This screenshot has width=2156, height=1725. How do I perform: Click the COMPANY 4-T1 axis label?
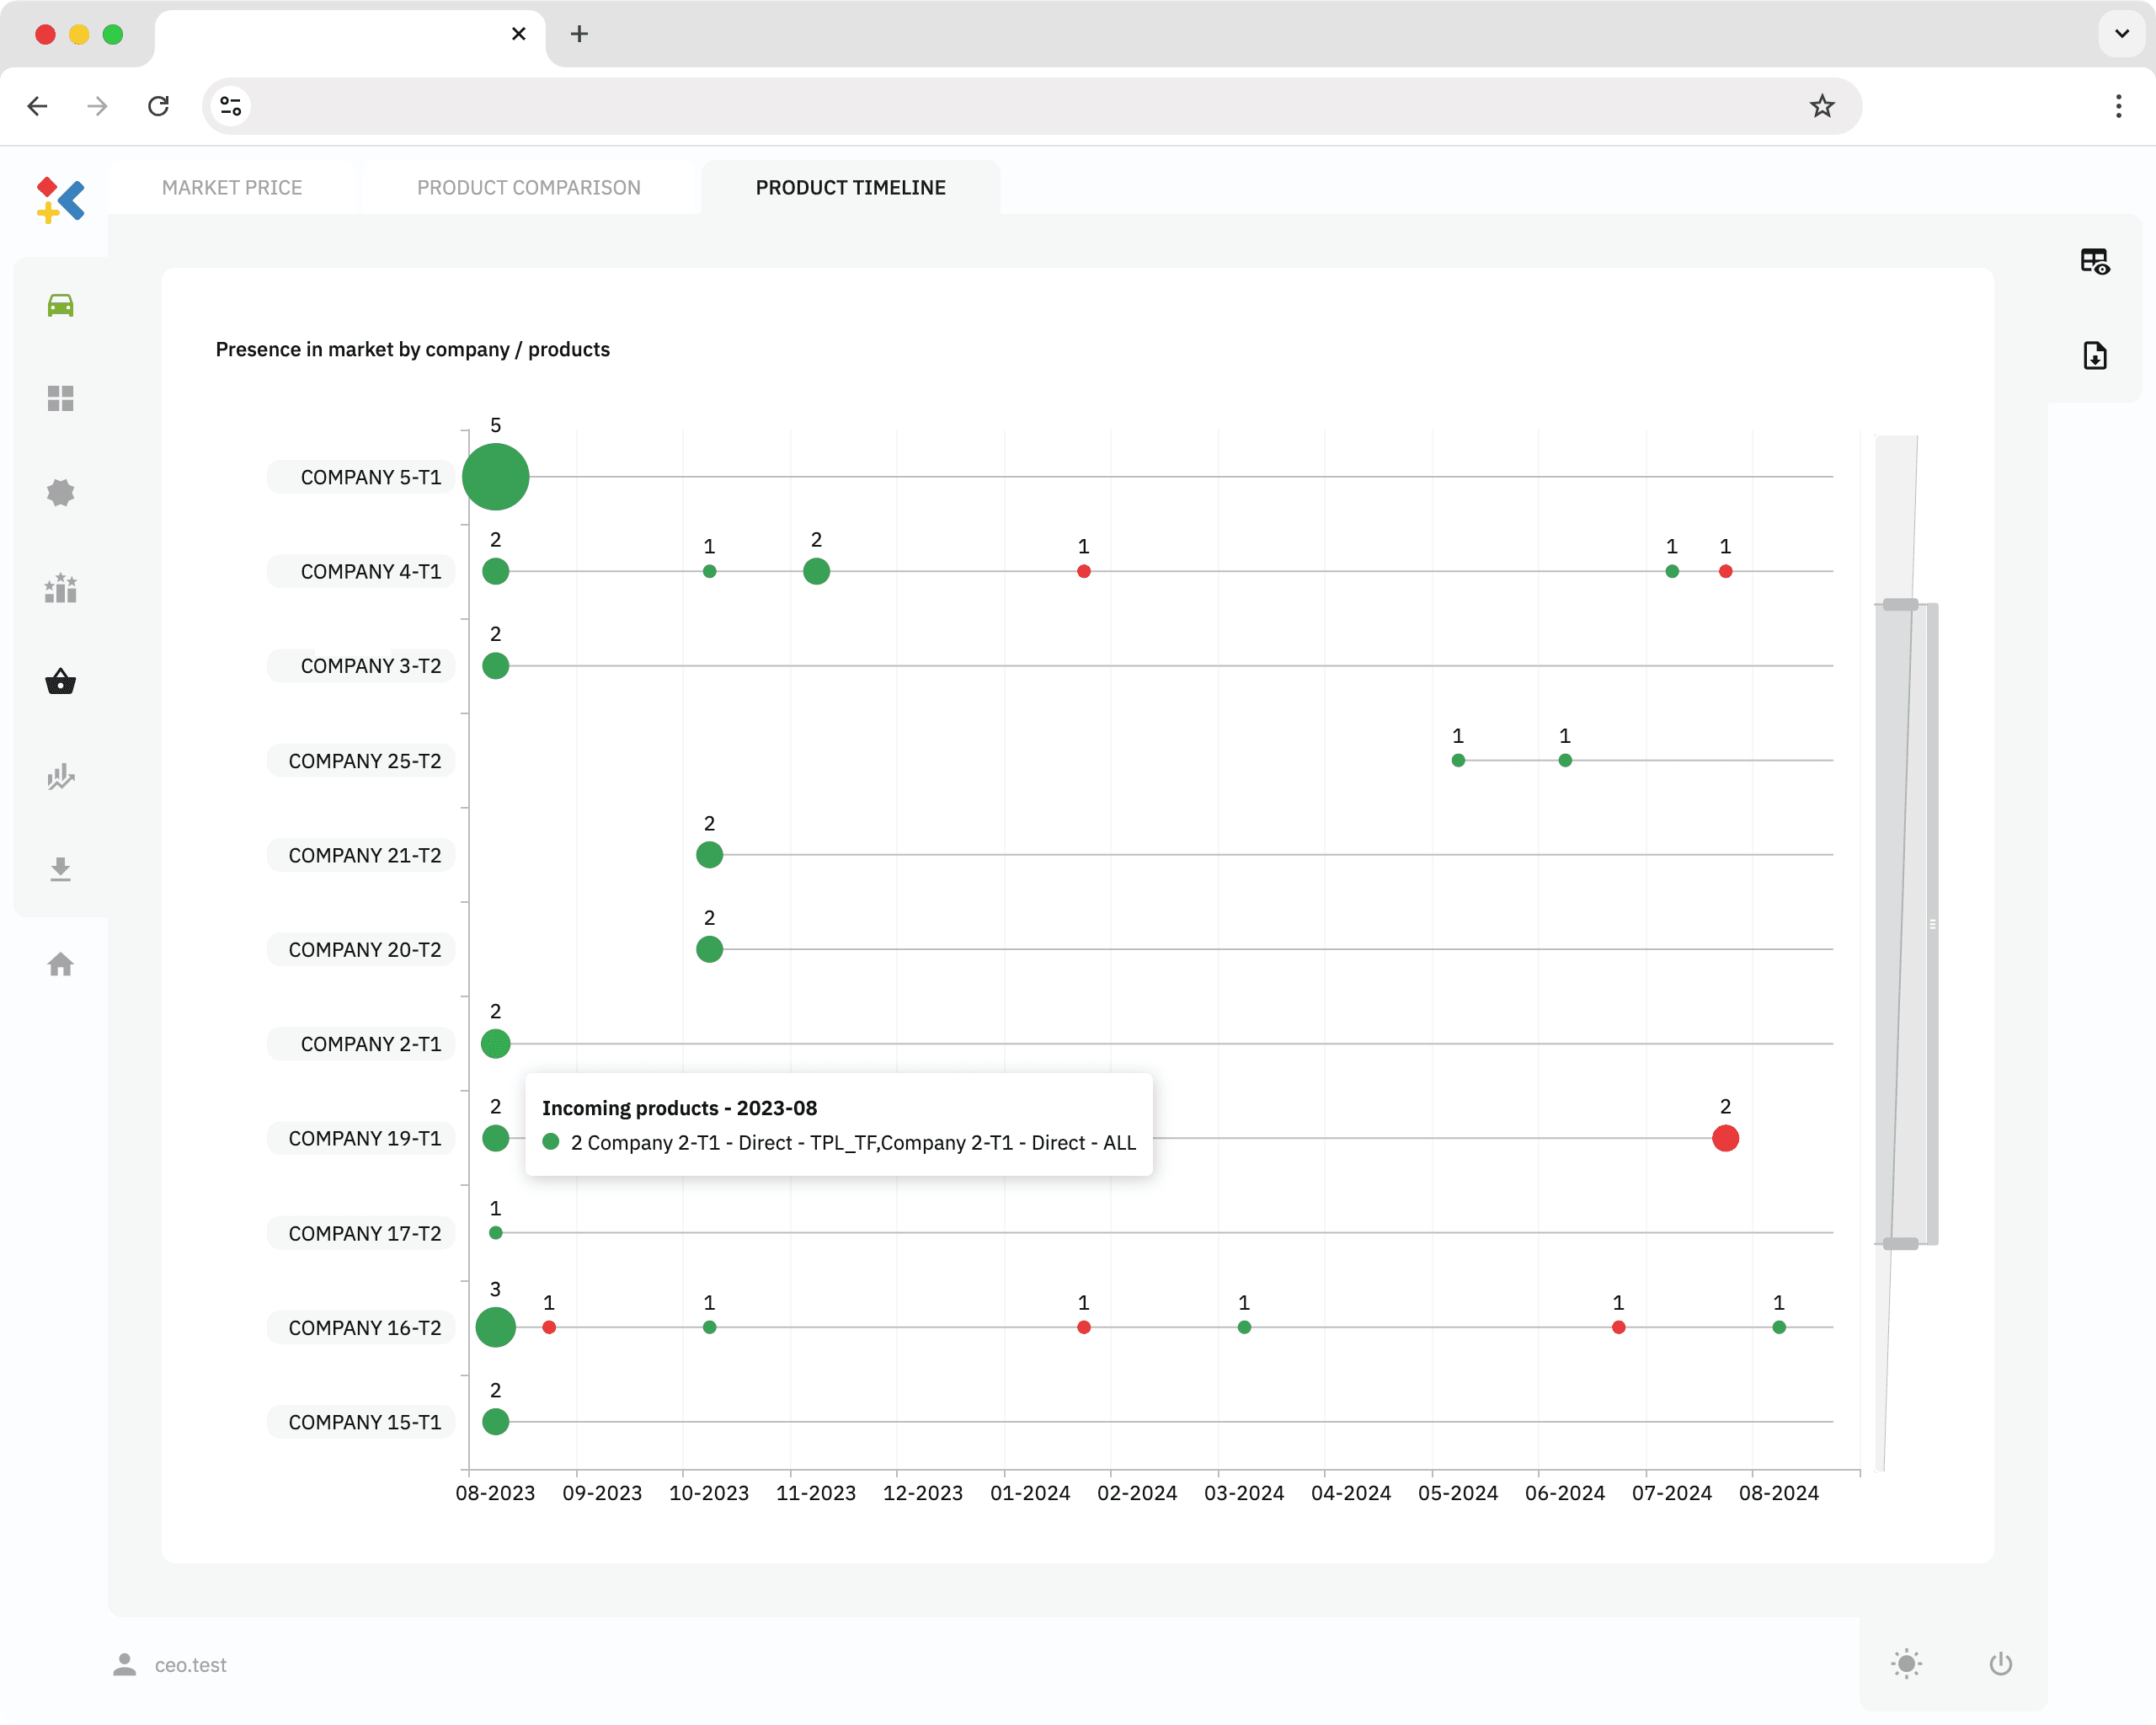[x=361, y=571]
